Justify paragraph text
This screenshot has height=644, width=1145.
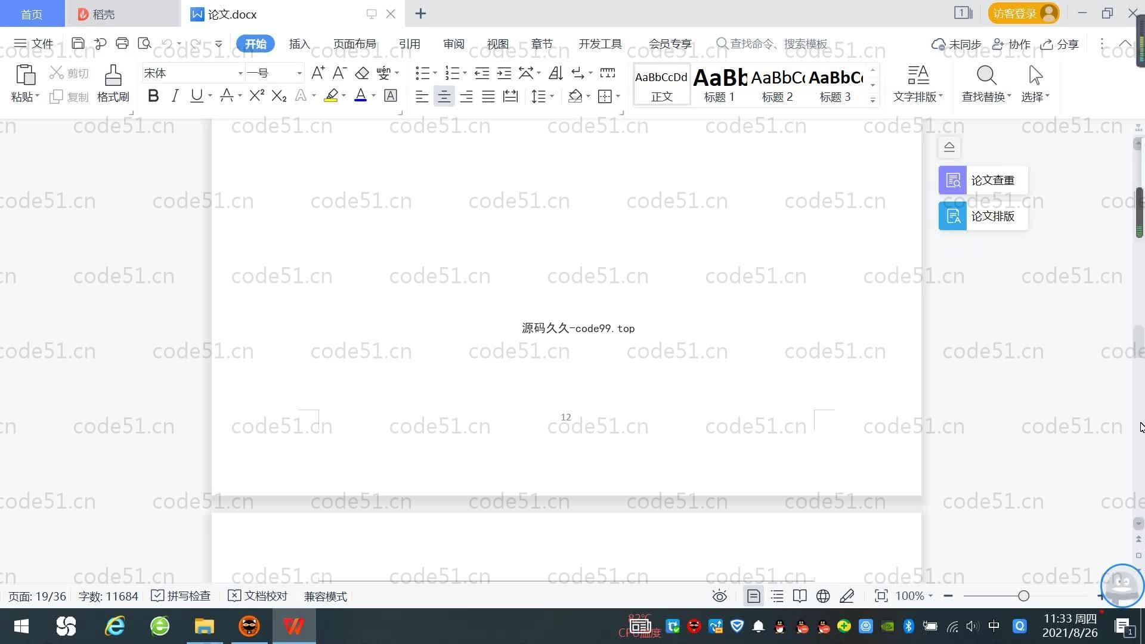pyautogui.click(x=488, y=96)
